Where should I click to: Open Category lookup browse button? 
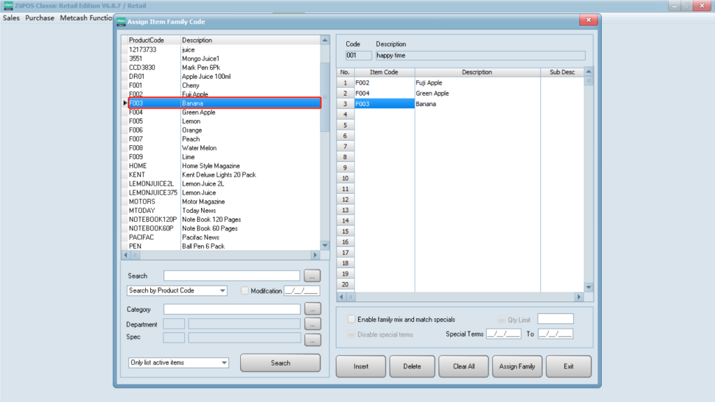pos(312,308)
